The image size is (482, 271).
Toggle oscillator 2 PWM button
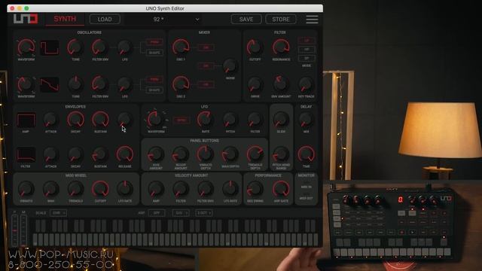154,80
